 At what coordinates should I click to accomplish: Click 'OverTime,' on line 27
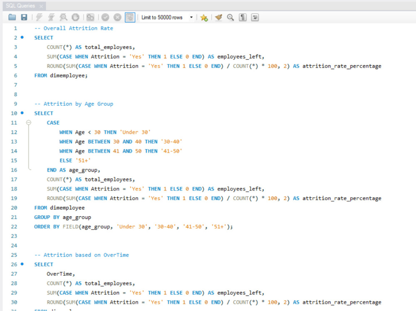coord(61,274)
